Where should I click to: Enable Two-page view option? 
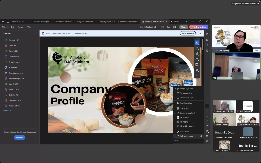click(x=186, y=93)
